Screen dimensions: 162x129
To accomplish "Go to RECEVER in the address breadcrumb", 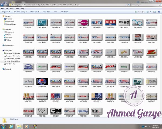I will [46, 5].
